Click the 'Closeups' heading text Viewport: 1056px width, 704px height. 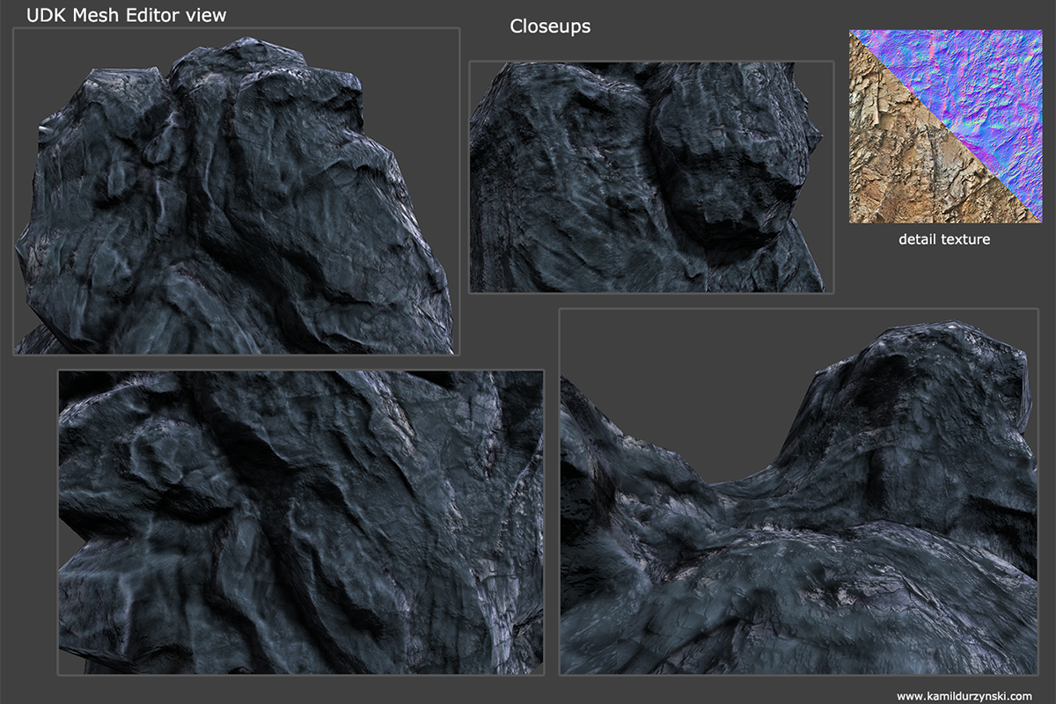point(550,26)
